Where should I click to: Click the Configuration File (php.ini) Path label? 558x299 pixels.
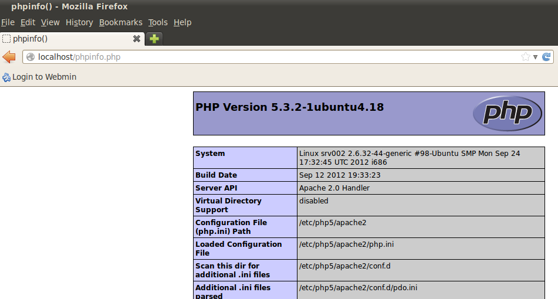coord(231,227)
